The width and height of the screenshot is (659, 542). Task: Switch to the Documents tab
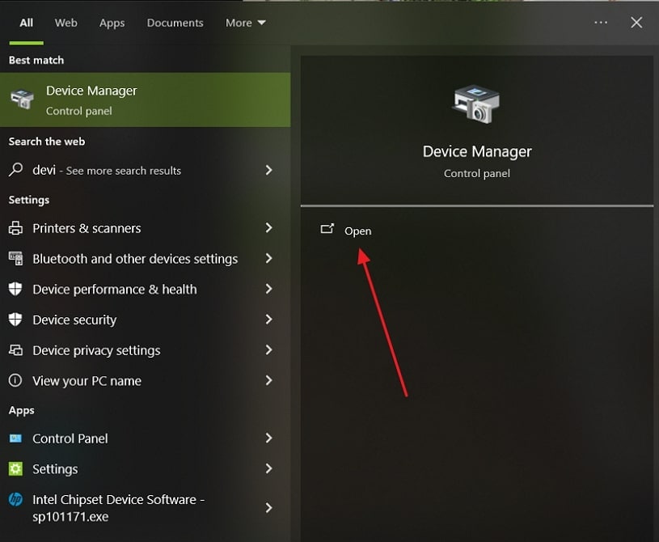(x=175, y=23)
